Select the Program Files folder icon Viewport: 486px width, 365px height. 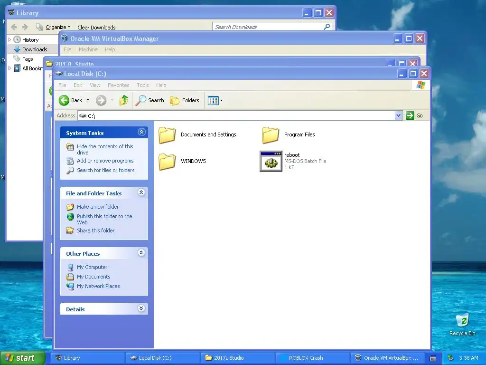coord(271,135)
